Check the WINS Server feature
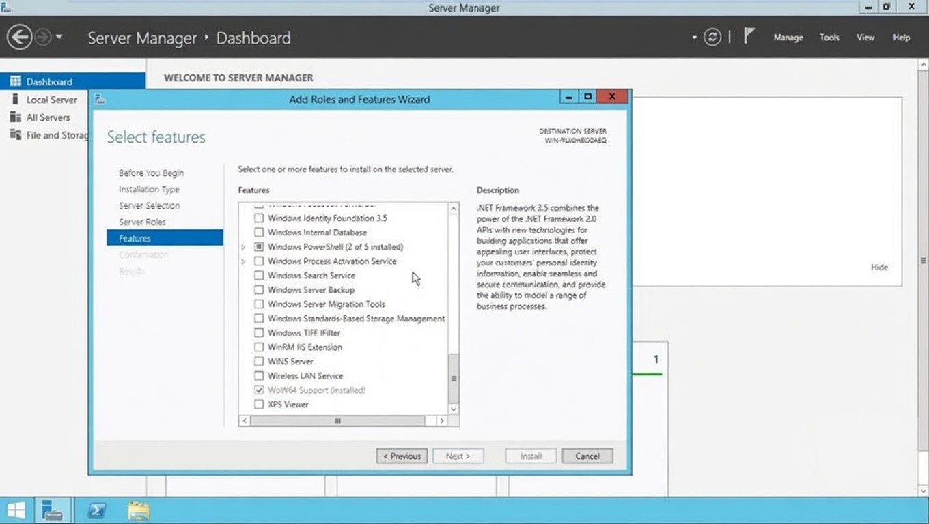This screenshot has width=929, height=524. [259, 362]
